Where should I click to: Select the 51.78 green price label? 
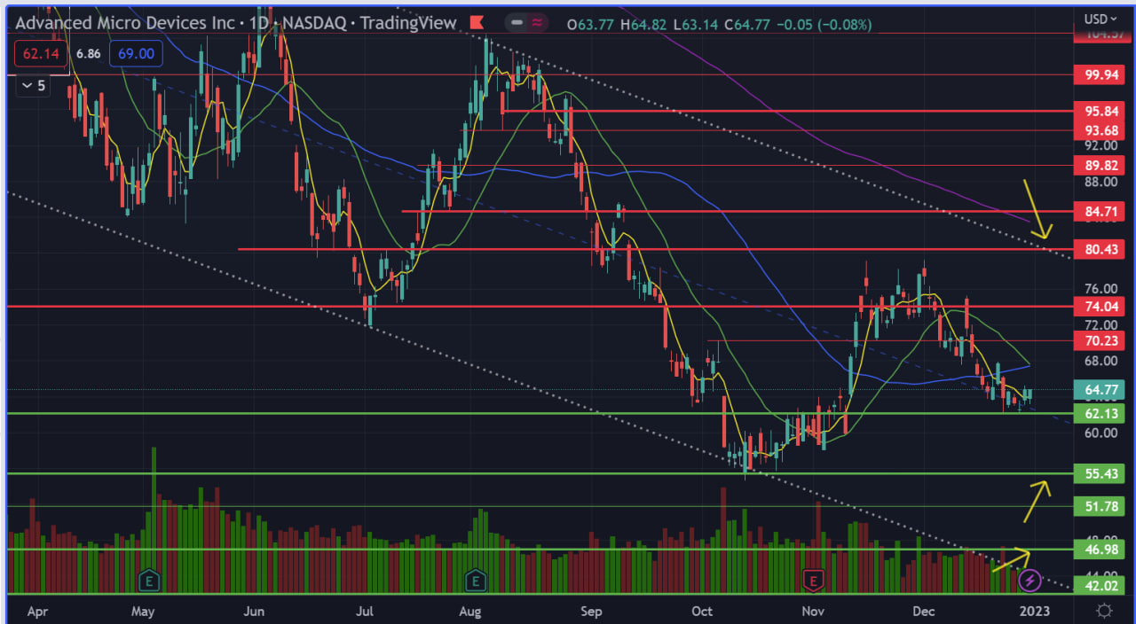click(1099, 506)
